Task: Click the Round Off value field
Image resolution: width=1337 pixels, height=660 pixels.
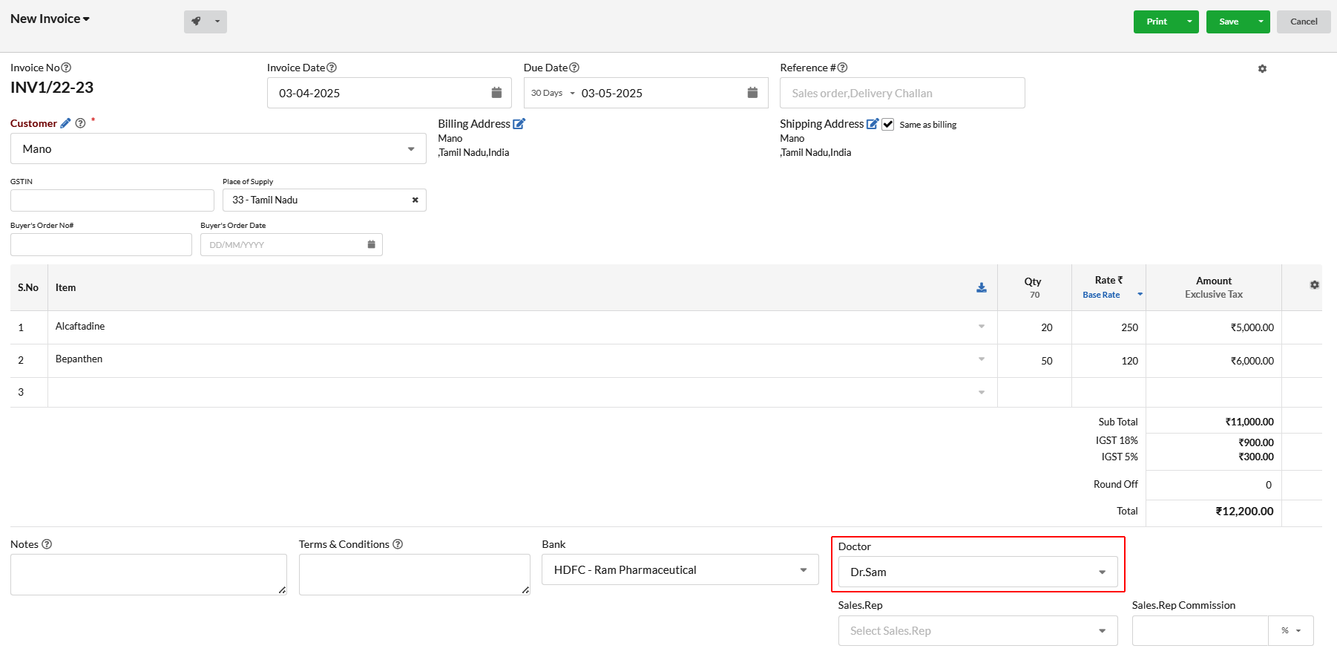Action: [1213, 485]
